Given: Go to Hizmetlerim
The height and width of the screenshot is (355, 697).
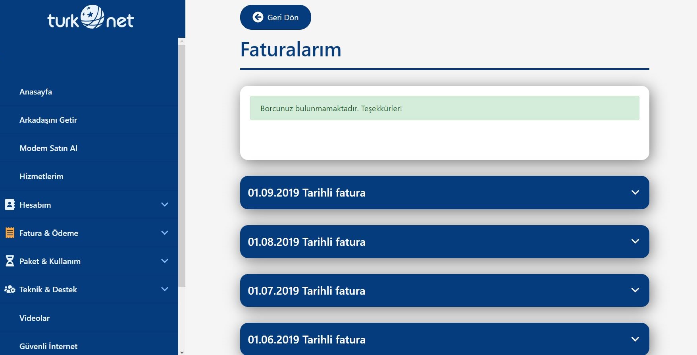Looking at the screenshot, I should [x=41, y=176].
